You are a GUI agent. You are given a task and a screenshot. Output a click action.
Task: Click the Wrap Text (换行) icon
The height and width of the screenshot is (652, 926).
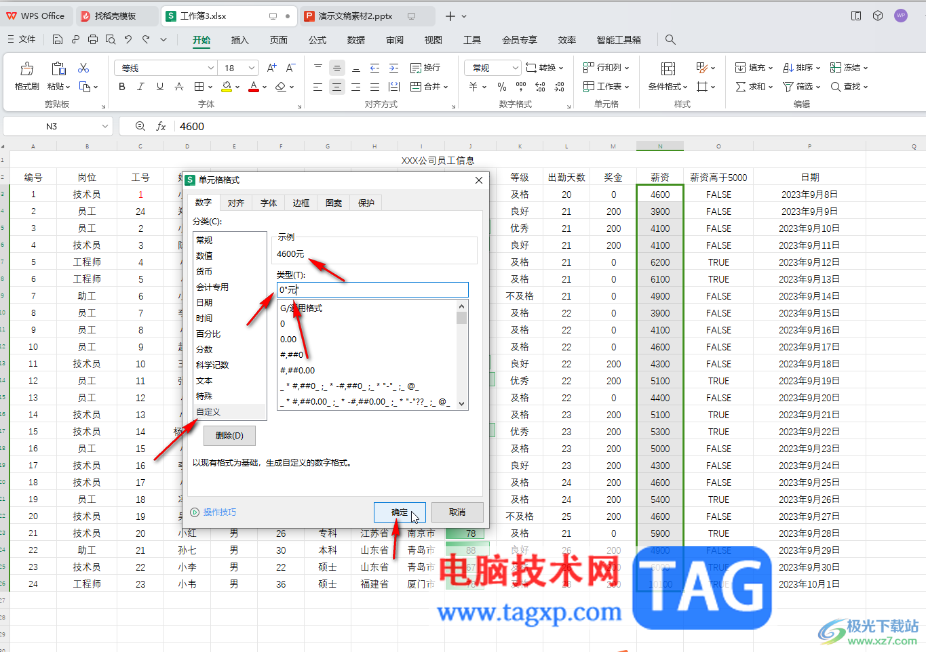coord(425,68)
